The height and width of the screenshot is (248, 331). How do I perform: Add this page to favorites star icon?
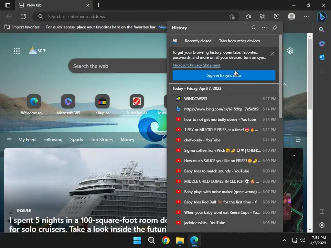[x=232, y=16]
